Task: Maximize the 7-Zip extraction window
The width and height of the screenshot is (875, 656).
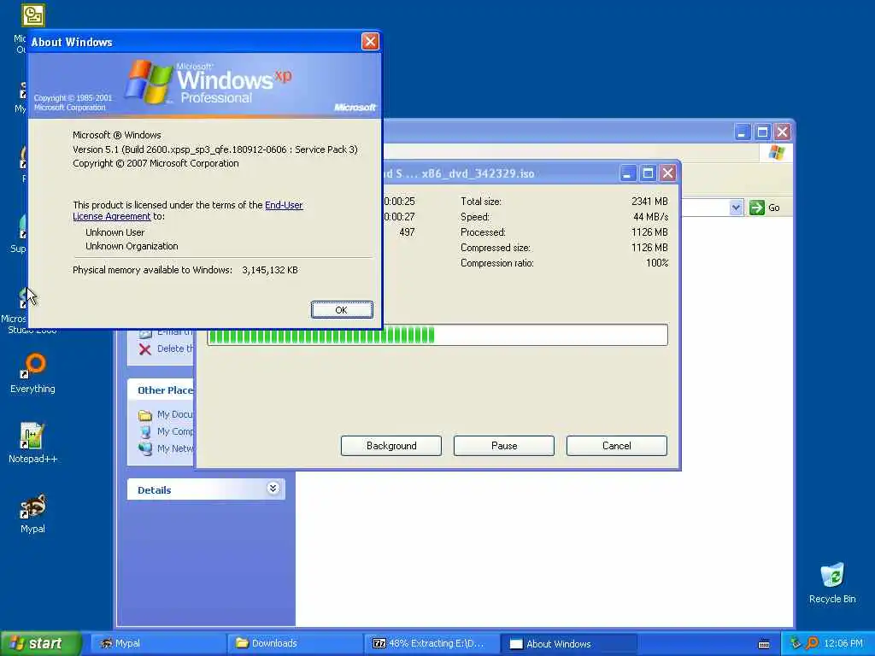Action: pyautogui.click(x=648, y=173)
